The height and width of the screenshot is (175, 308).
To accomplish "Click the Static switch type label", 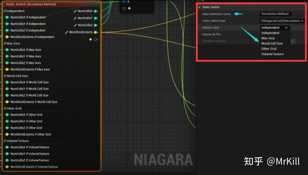I will (214, 21).
